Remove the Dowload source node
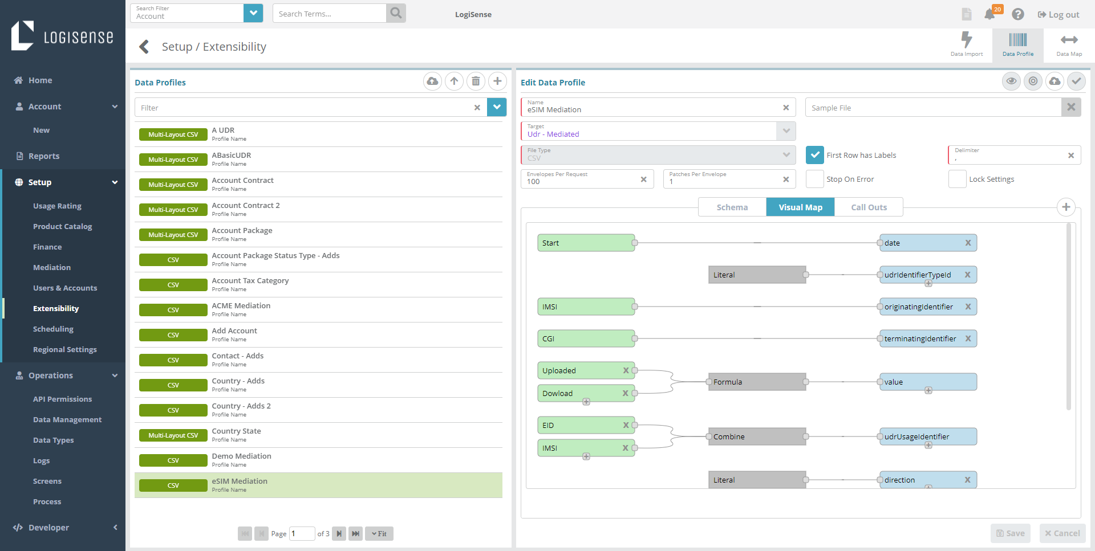Screen dimensions: 1095x551 coord(626,393)
